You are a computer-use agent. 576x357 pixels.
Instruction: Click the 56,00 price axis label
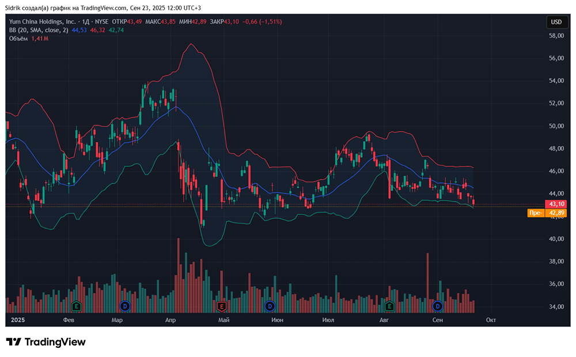tap(556, 58)
